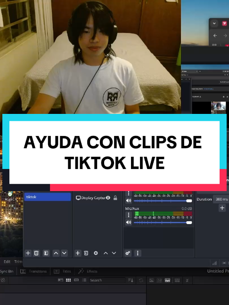229x305 pixels.
Task: Adjust the Mic/Aux volume slider
Action: click(163, 223)
